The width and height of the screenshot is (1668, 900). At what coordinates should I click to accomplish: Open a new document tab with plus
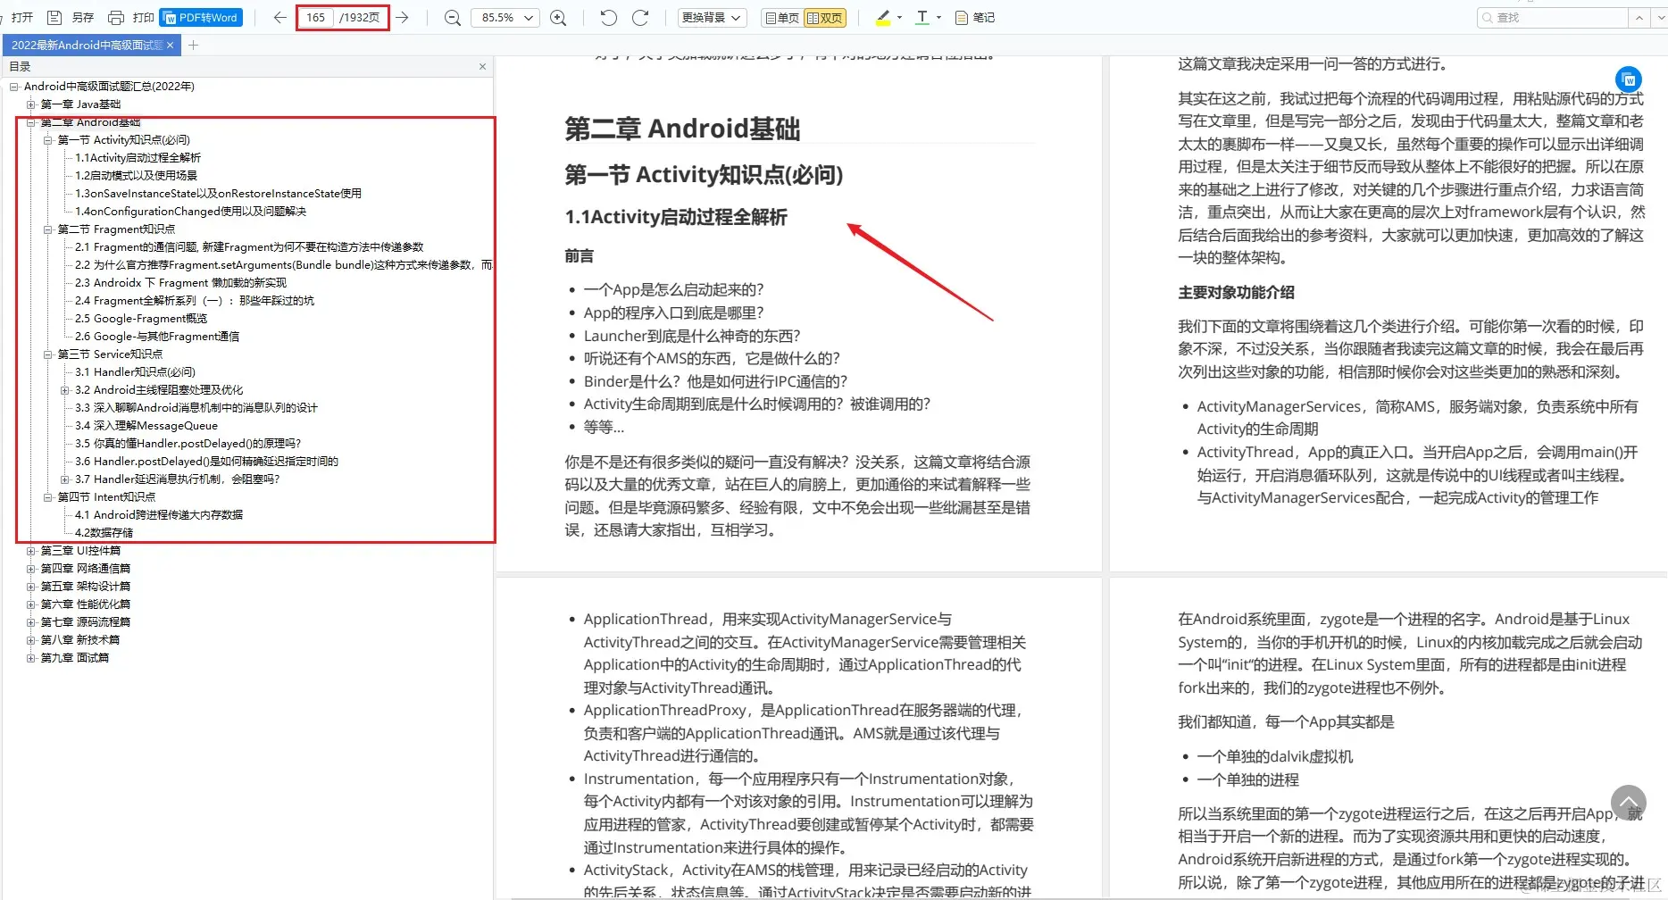[193, 44]
